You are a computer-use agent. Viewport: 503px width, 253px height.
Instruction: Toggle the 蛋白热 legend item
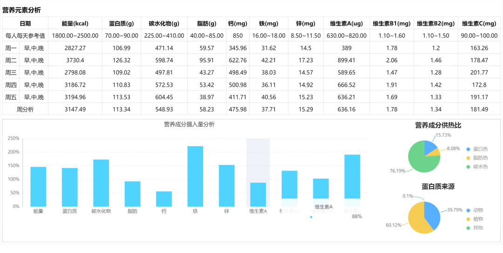pyautogui.click(x=477, y=149)
